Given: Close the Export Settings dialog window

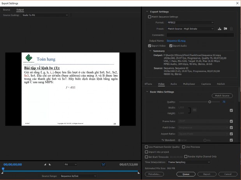Looking at the screenshot, I should click(x=237, y=3).
